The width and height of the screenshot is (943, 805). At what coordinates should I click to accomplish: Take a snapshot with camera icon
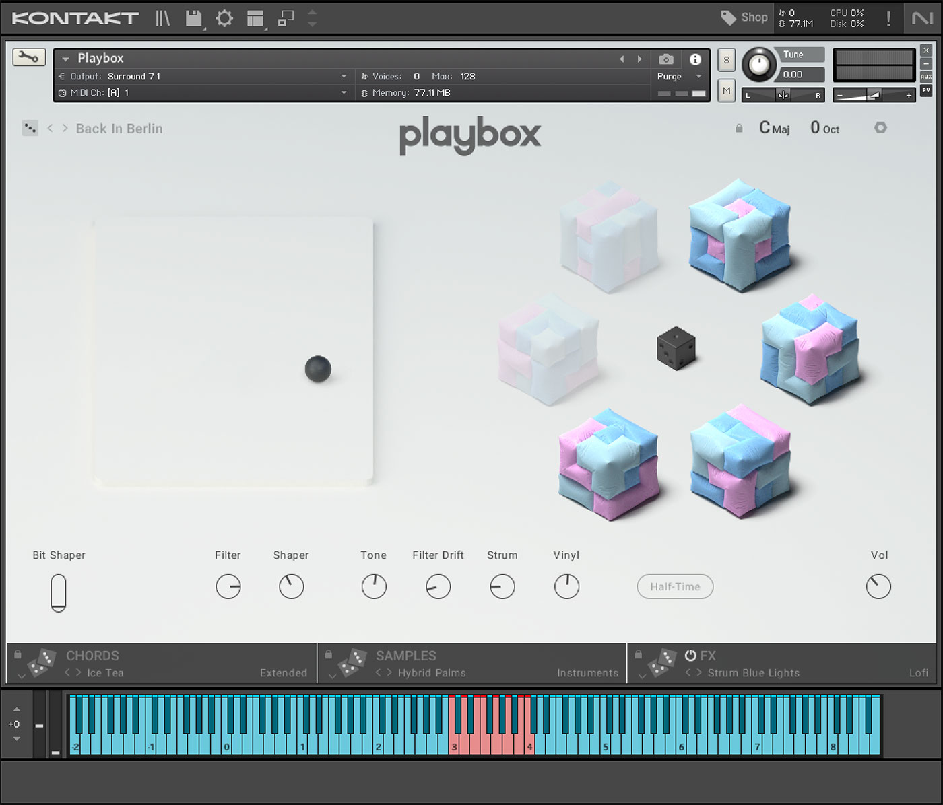665,59
